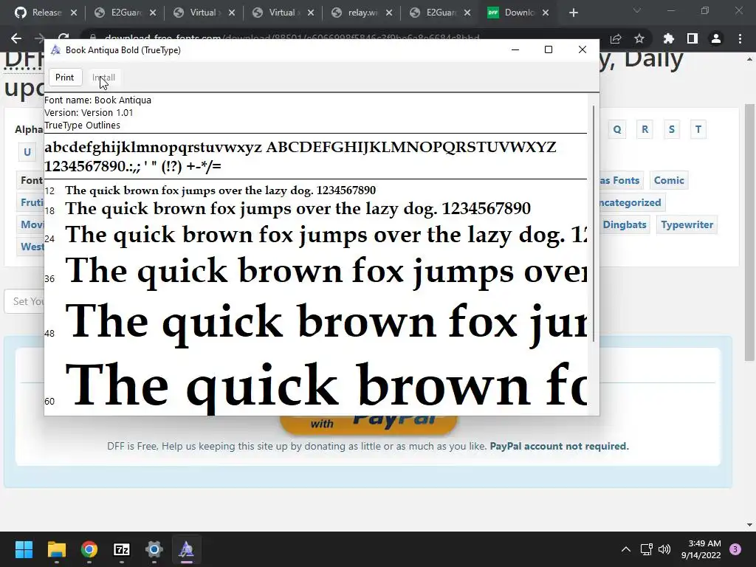Click the volume speaker tray icon
This screenshot has width=756, height=567.
[x=664, y=549]
